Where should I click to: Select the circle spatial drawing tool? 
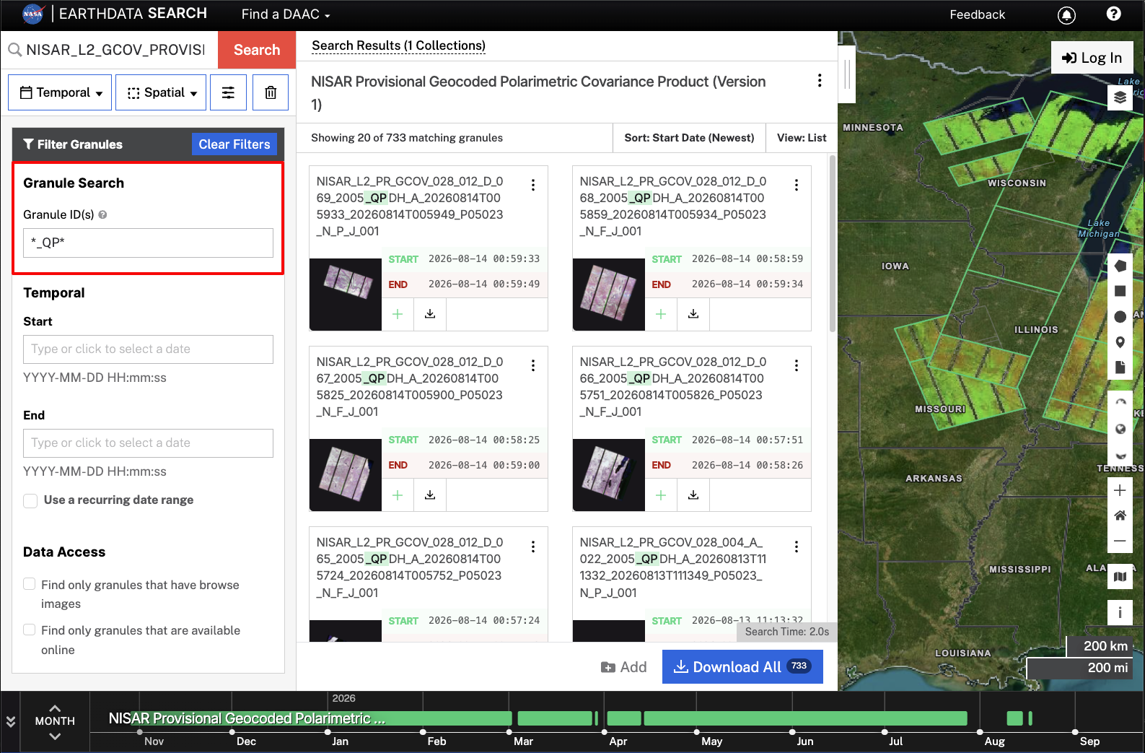[1120, 316]
